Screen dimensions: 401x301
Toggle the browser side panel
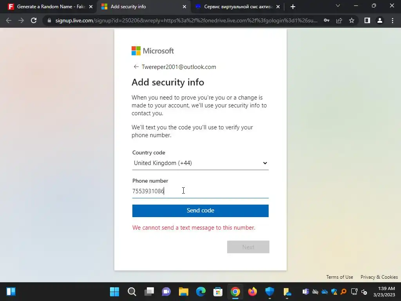tap(367, 20)
